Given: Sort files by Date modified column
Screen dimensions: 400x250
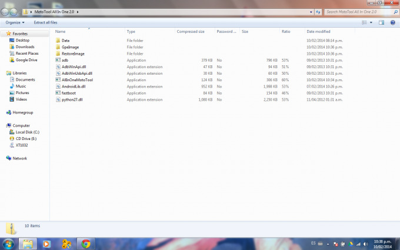Looking at the screenshot, I should [318, 31].
